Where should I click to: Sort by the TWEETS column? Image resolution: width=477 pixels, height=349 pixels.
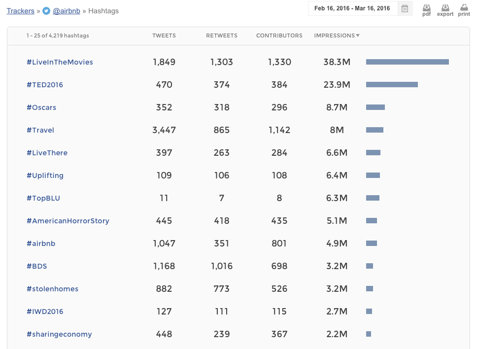point(164,35)
